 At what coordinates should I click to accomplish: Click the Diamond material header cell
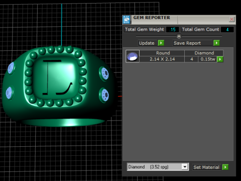pyautogui.click(x=204, y=53)
